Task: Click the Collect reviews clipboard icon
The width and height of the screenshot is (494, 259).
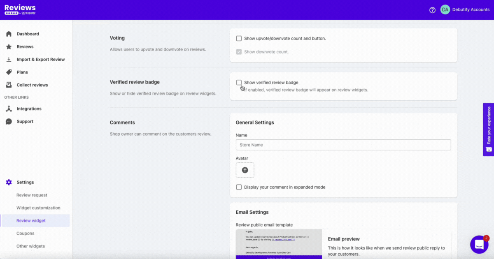Action: tap(9, 85)
